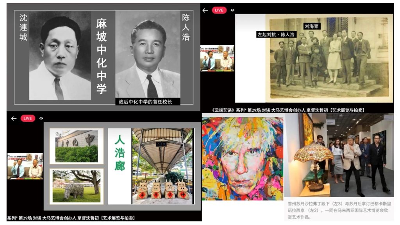Screen dimensions: 400x225
Task: Click the covered walkway photo with cow figures
Action: pyautogui.click(x=163, y=166)
